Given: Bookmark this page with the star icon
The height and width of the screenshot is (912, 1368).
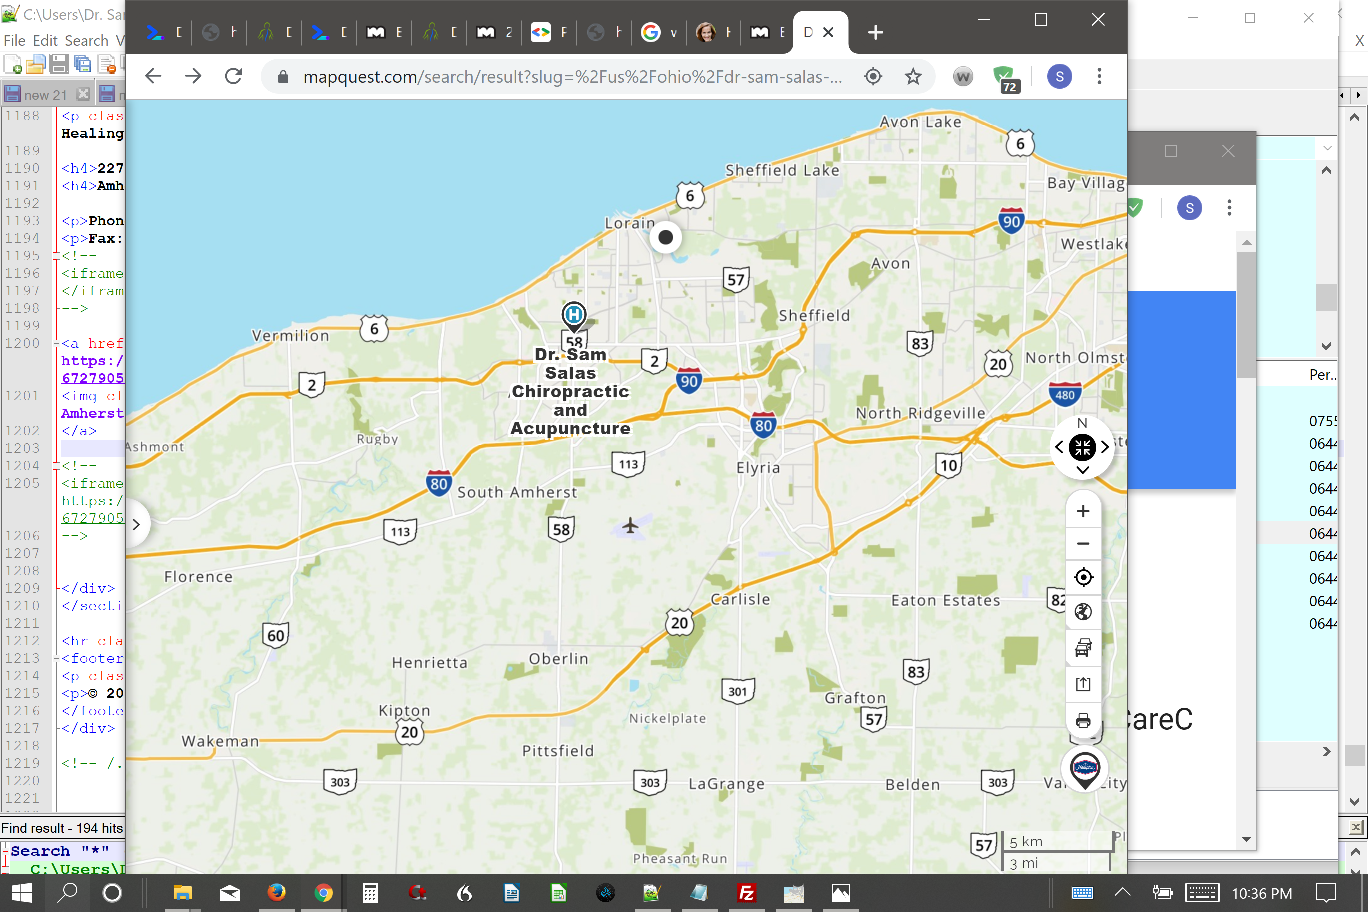Looking at the screenshot, I should (913, 77).
